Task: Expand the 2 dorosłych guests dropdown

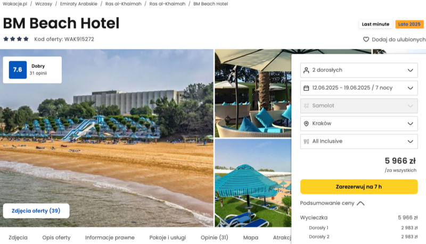Action: click(359, 70)
